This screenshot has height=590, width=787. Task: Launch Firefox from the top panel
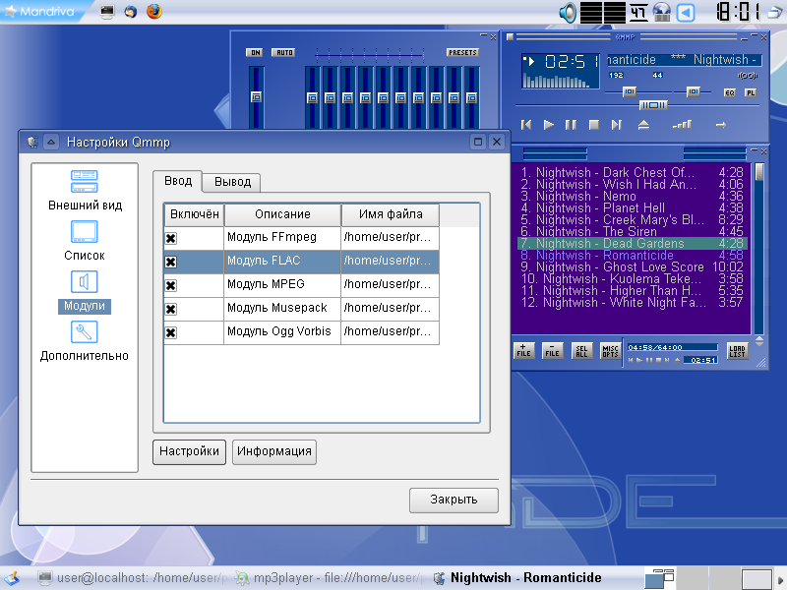pyautogui.click(x=153, y=12)
